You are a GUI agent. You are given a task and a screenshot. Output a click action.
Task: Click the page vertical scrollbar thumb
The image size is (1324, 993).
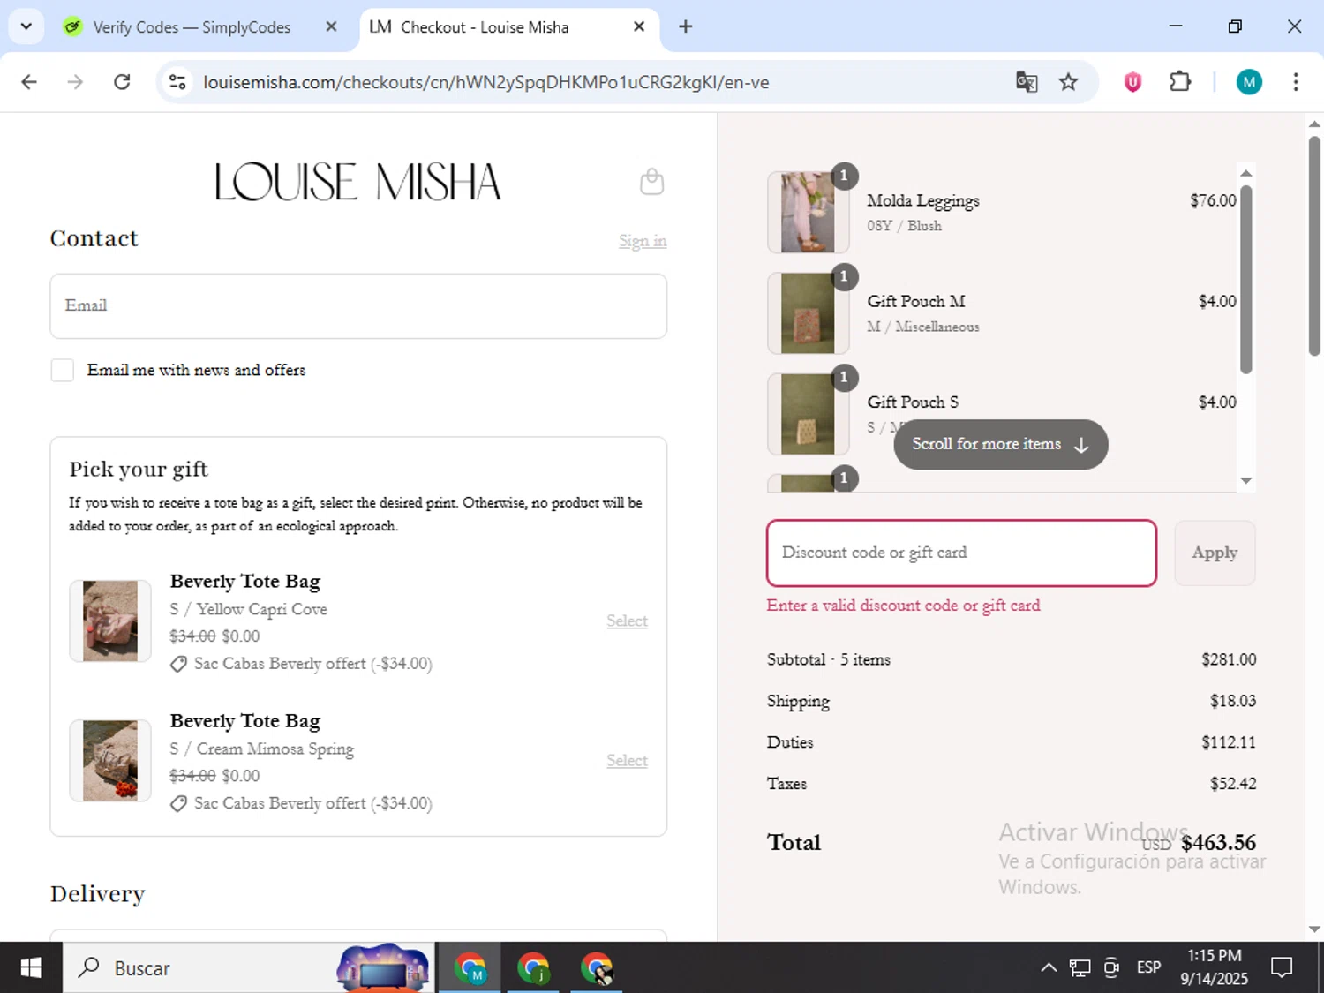click(x=1314, y=245)
